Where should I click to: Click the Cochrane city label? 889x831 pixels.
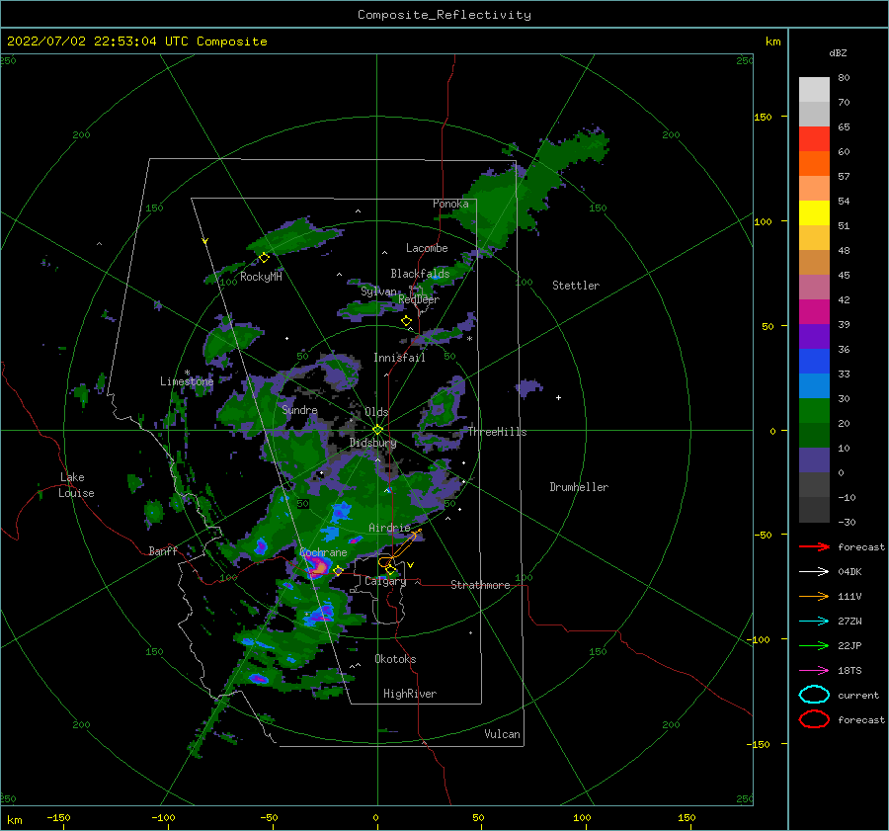323,552
